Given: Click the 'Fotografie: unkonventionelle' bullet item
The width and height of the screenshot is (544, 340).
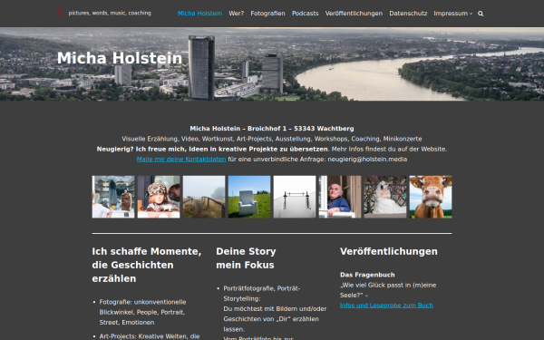Looking at the screenshot, I should click(142, 312).
